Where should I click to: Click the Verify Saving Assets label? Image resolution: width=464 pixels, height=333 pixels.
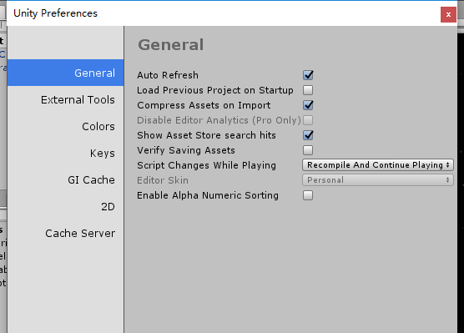pos(186,150)
